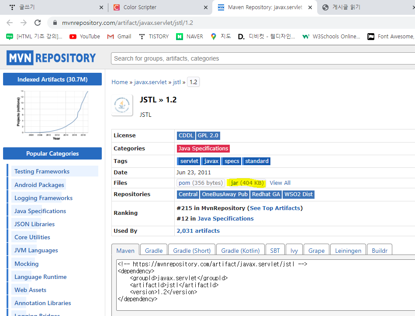Viewport: 415px width, 316px height.
Task: Click the address bar URL
Action: [128, 23]
